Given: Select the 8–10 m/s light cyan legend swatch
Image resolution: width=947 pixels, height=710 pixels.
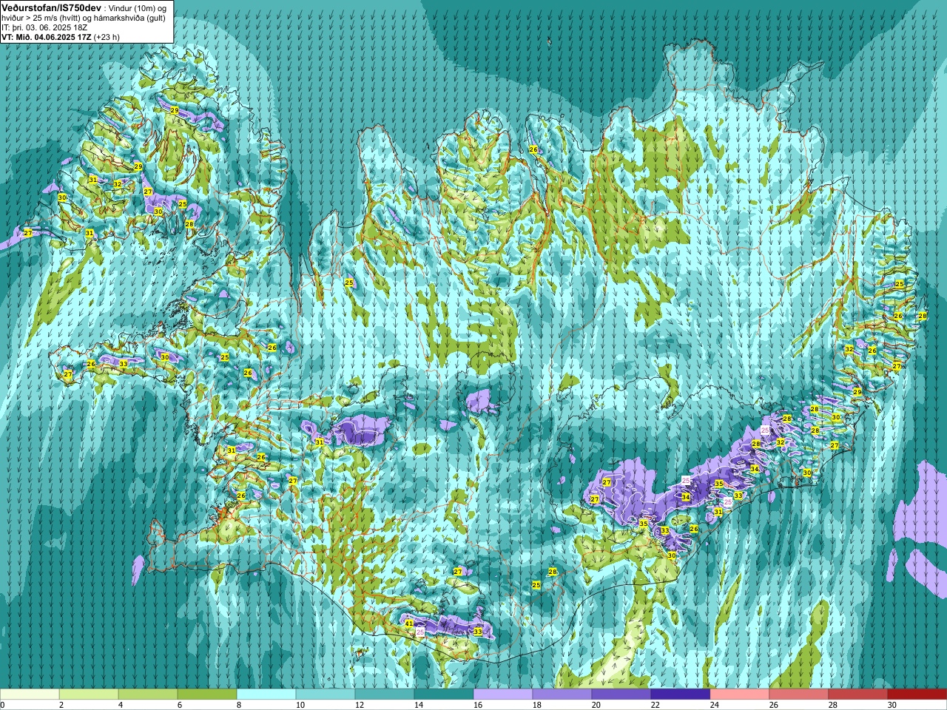Looking at the screenshot, I should [x=266, y=694].
